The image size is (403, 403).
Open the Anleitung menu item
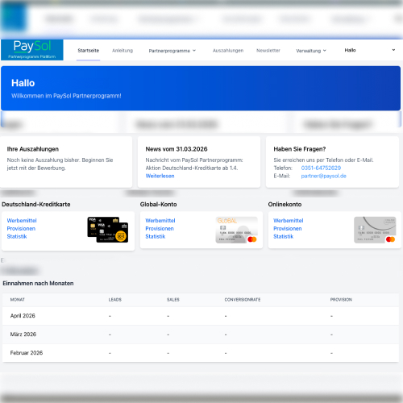tap(123, 51)
